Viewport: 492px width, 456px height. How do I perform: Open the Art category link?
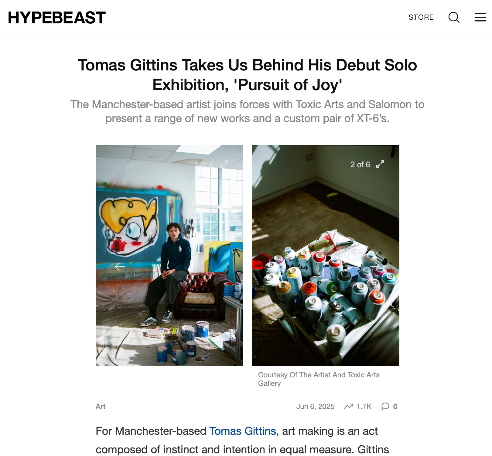pos(101,407)
